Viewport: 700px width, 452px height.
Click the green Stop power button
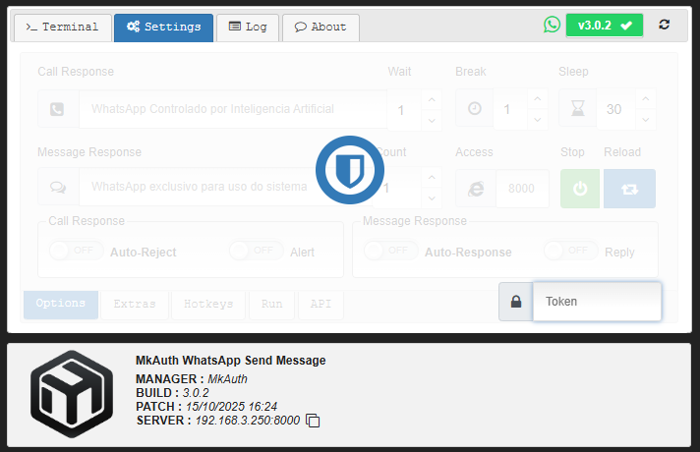click(580, 189)
